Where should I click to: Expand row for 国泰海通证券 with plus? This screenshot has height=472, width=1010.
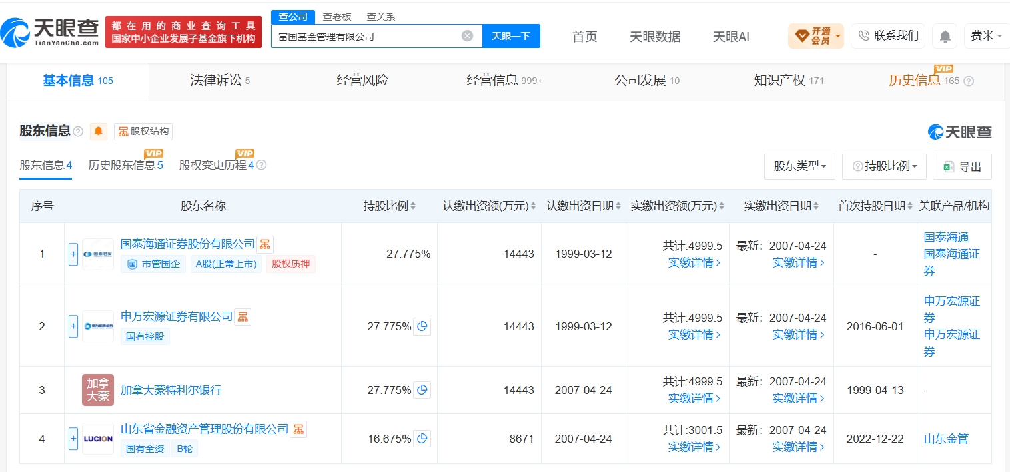(x=73, y=254)
